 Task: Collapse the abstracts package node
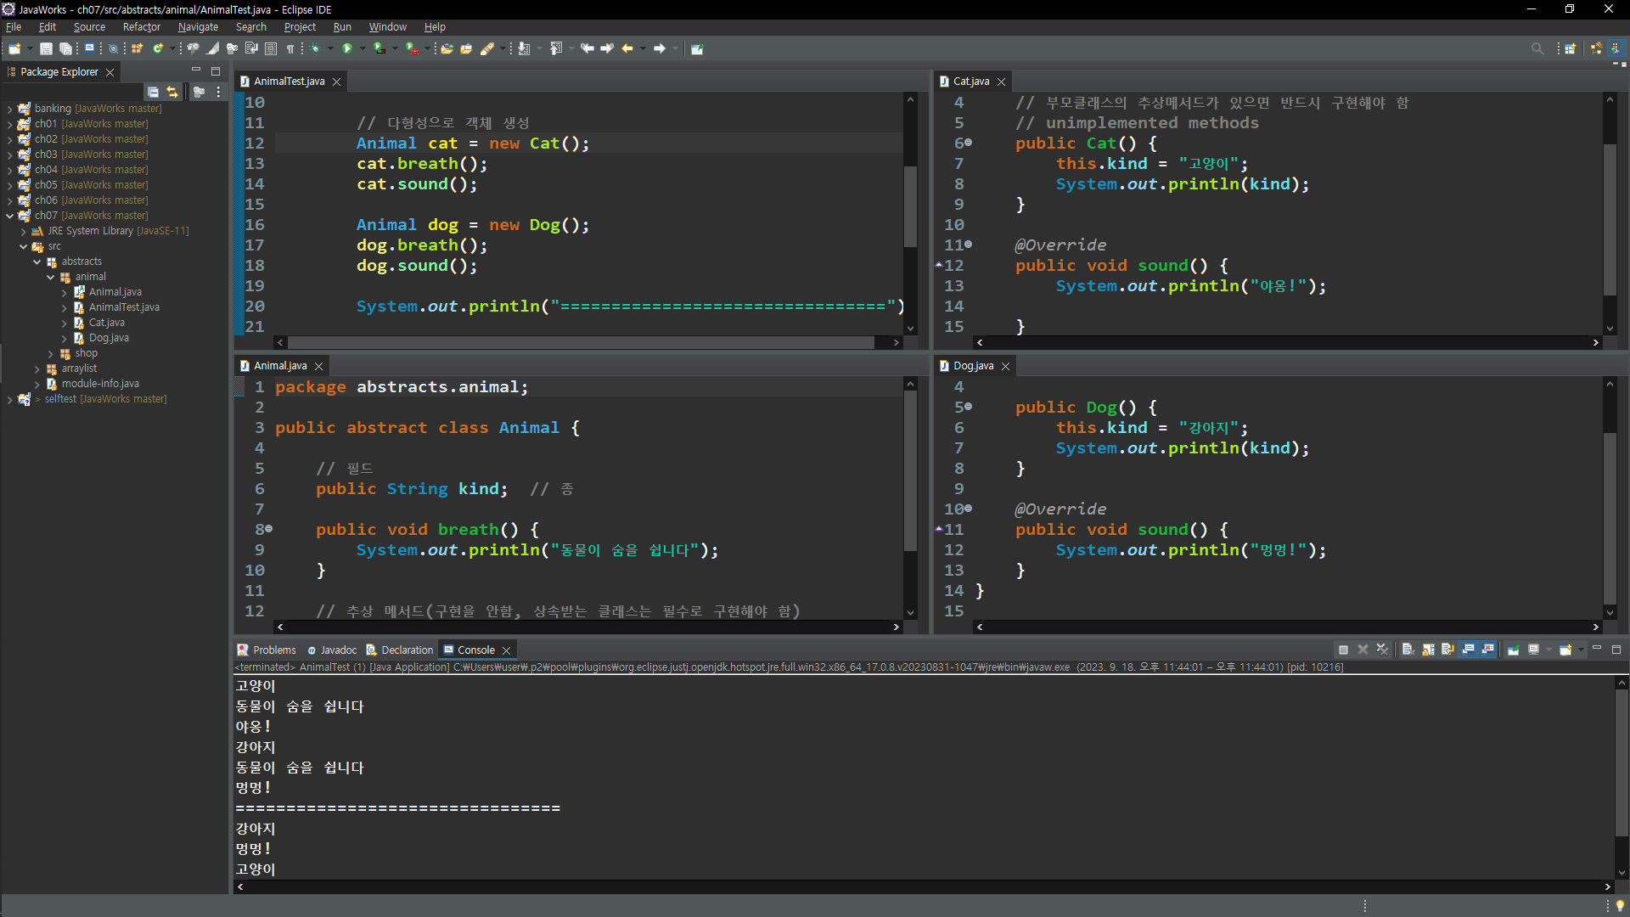[x=37, y=262]
